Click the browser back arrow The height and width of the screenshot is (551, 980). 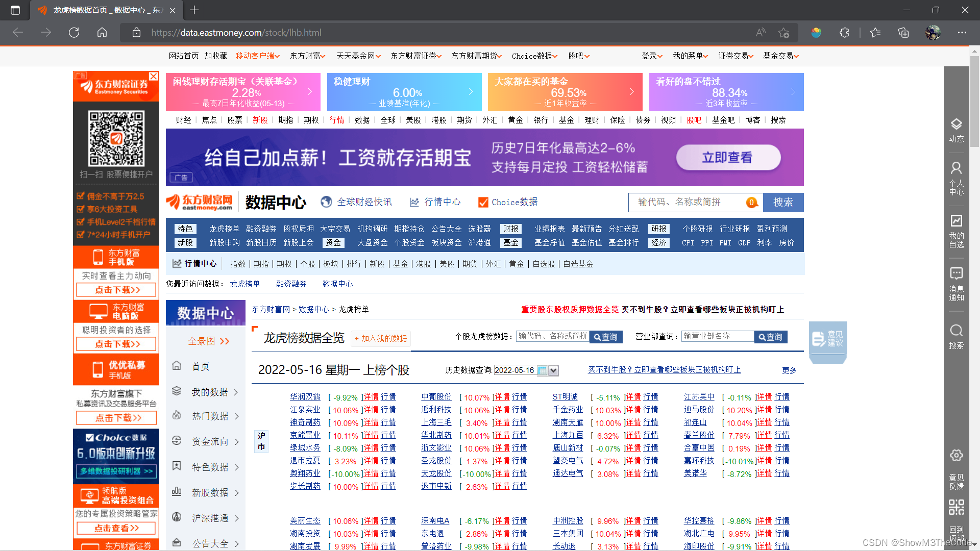point(18,33)
